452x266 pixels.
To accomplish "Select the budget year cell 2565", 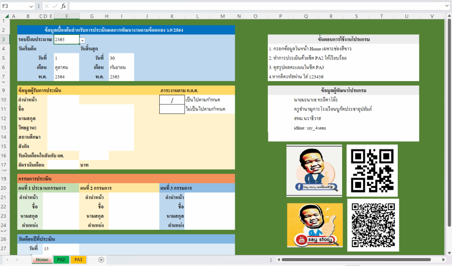I will pos(66,39).
